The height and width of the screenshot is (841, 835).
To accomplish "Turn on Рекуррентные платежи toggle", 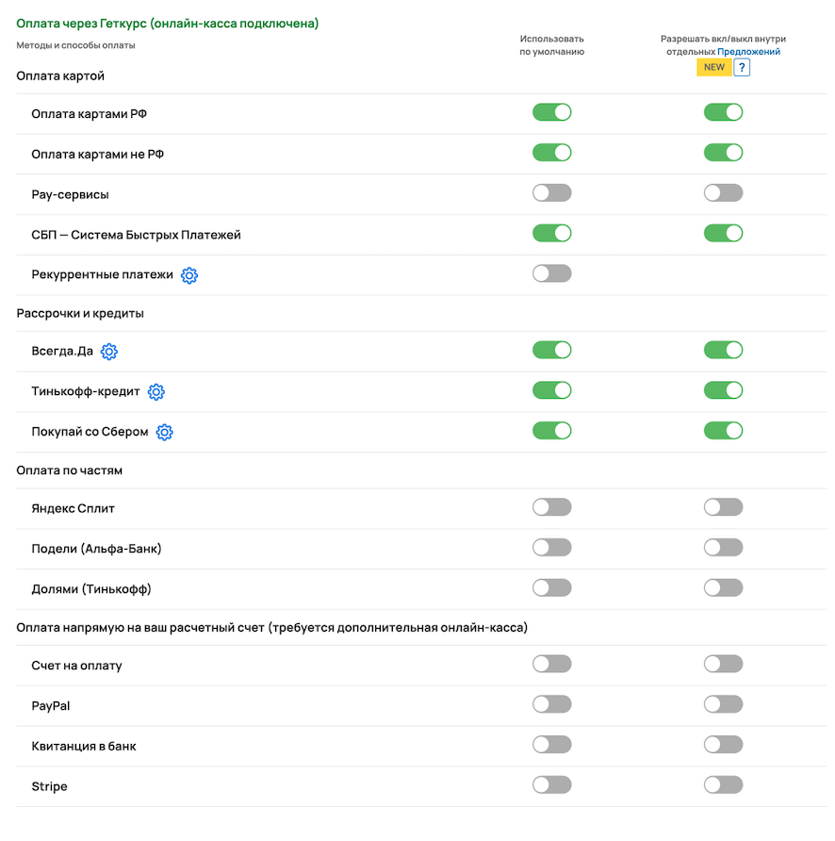I will tap(551, 273).
